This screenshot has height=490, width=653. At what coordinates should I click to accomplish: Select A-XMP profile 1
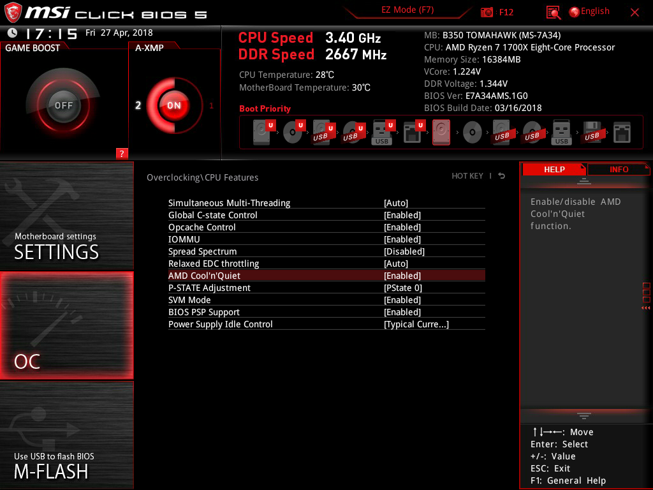point(211,105)
